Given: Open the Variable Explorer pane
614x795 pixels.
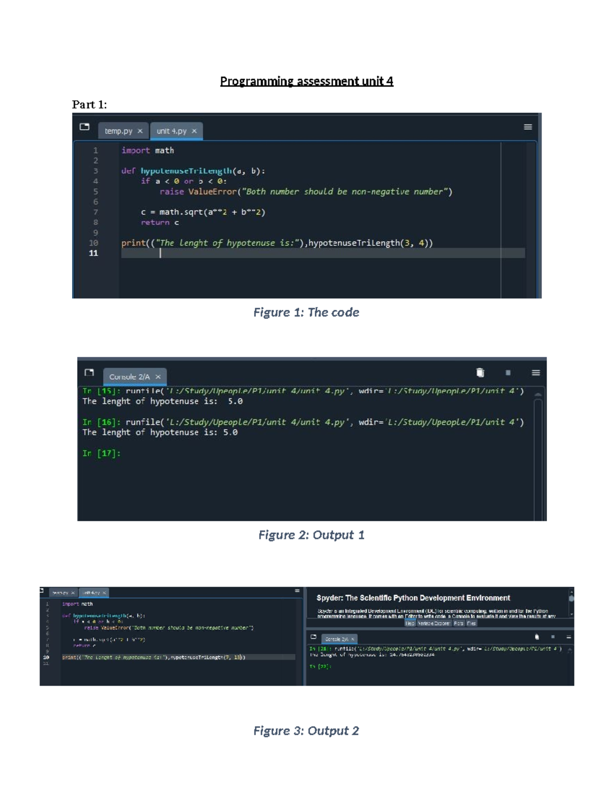Looking at the screenshot, I should pyautogui.click(x=434, y=623).
